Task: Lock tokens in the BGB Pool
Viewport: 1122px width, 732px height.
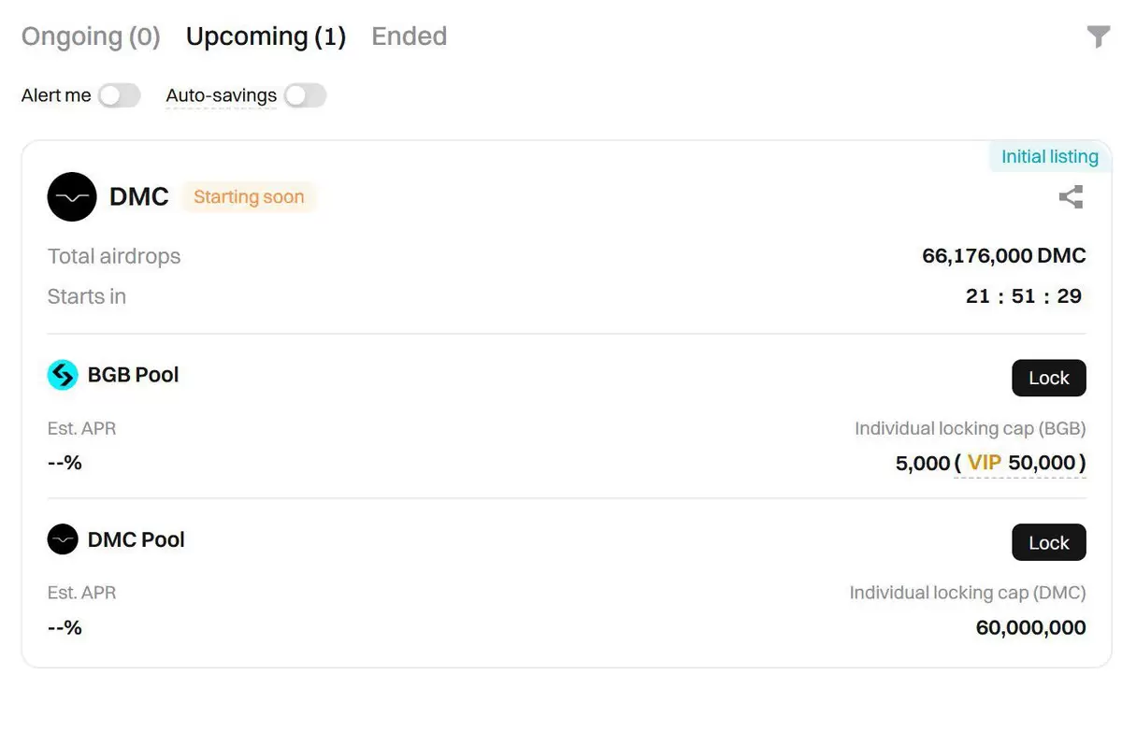Action: pyautogui.click(x=1048, y=378)
